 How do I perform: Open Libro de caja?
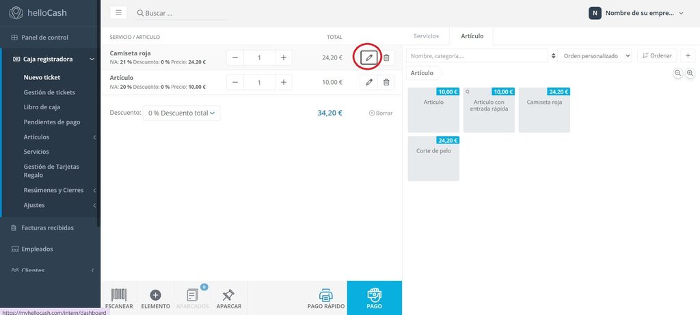(x=42, y=107)
